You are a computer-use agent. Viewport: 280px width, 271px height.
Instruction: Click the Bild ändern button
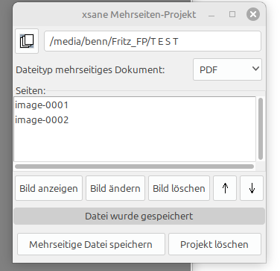(115, 188)
